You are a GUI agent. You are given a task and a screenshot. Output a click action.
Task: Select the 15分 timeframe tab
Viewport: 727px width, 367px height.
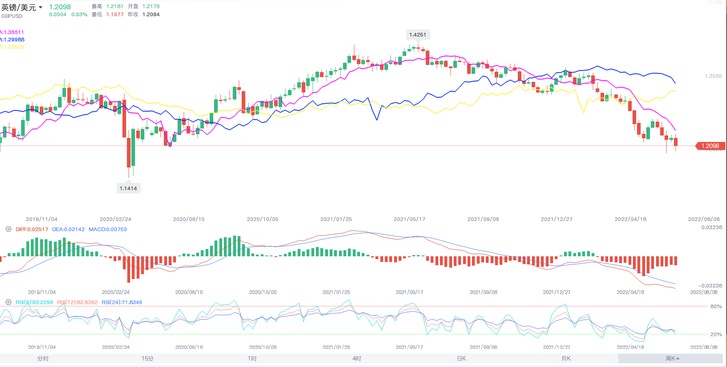148,358
